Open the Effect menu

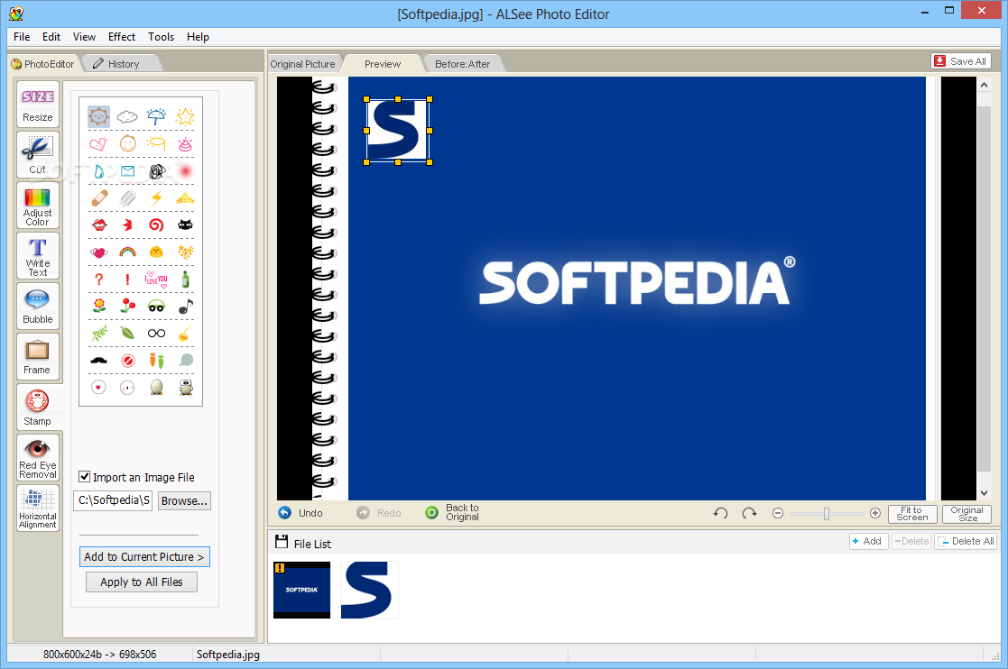(122, 37)
